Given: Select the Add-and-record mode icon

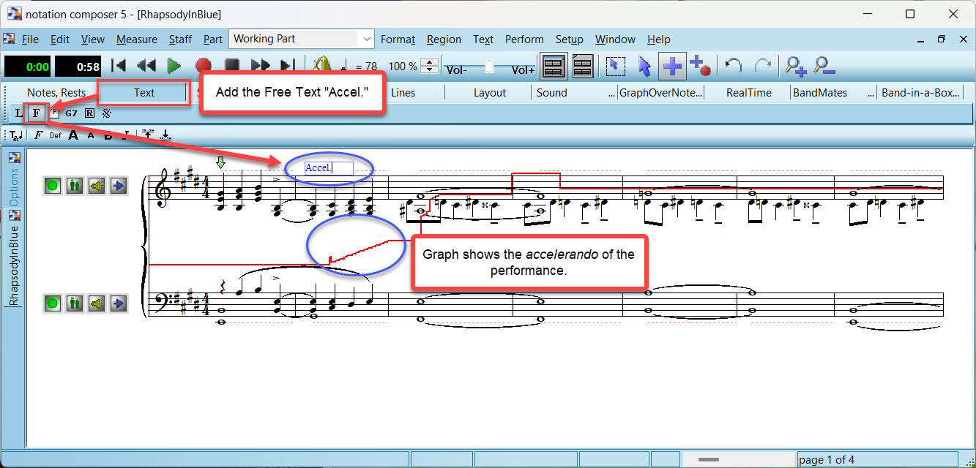Looking at the screenshot, I should click(x=700, y=67).
